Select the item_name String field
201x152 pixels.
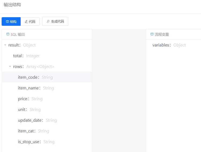36,88
